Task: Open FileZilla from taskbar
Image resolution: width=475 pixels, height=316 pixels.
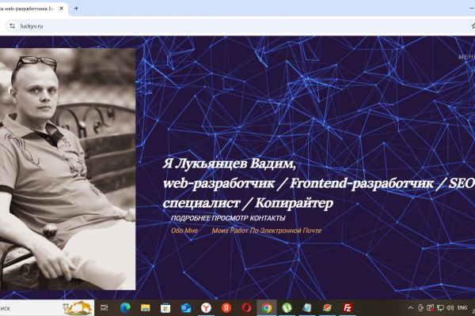Action: pos(348,308)
